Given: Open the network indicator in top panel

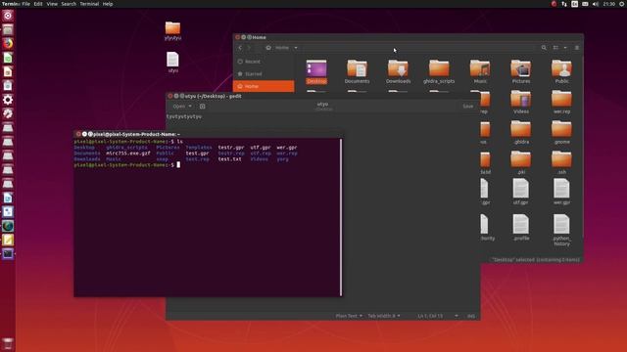Looking at the screenshot, I should 564,4.
